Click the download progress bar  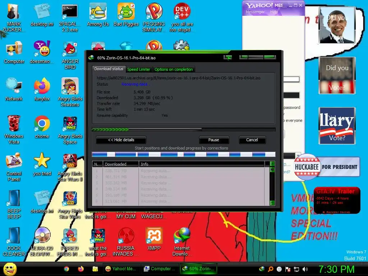(184, 129)
